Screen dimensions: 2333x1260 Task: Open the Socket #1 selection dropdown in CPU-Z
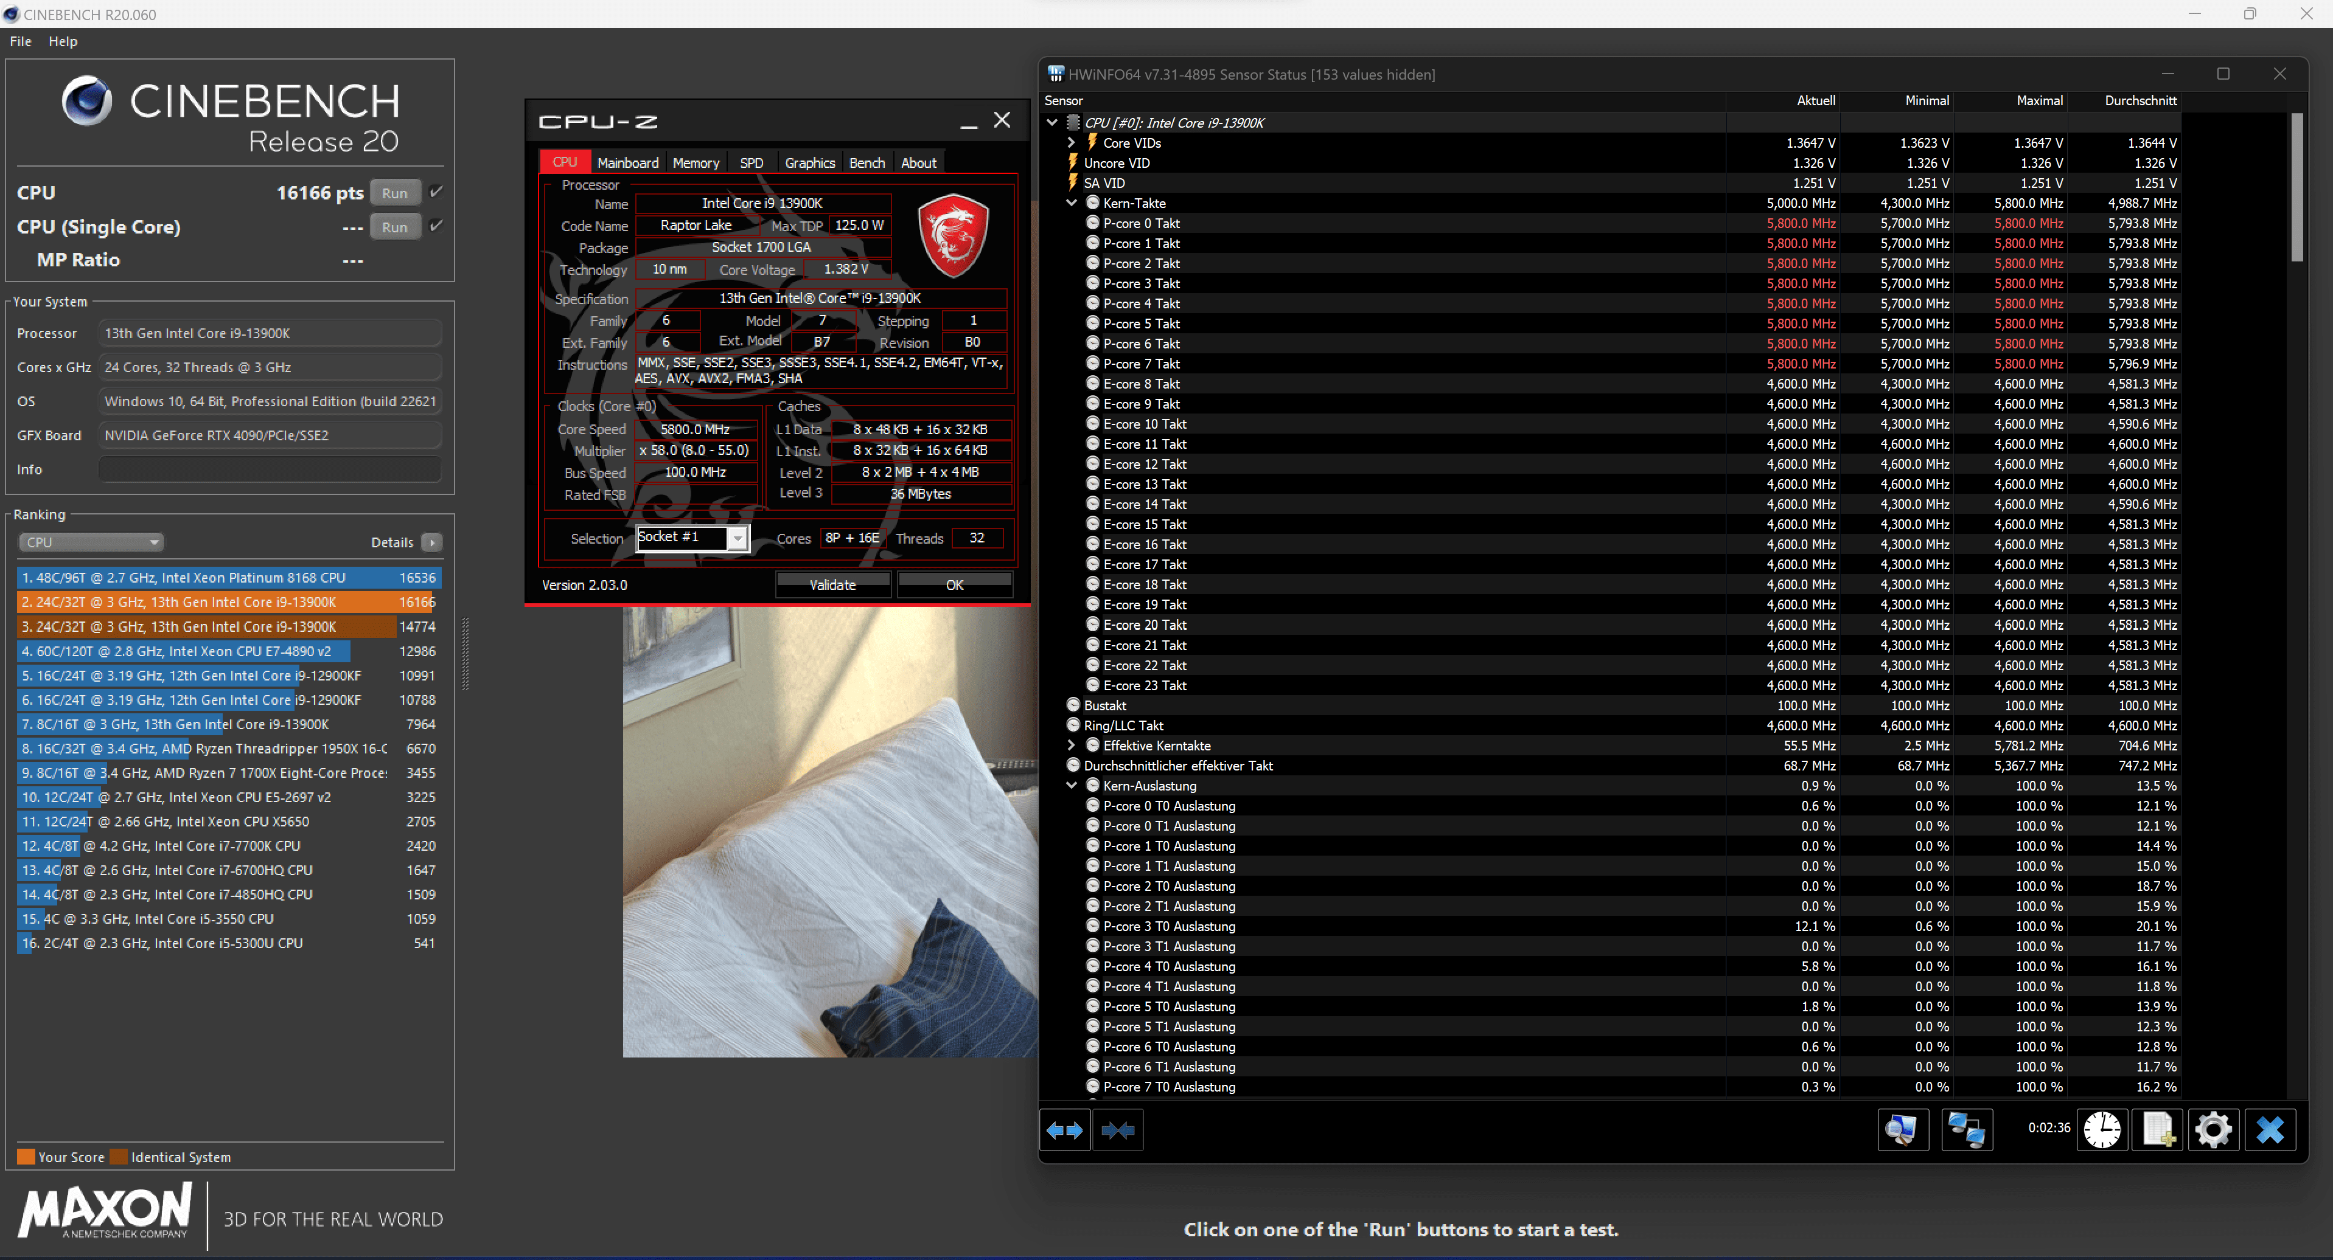pyautogui.click(x=738, y=539)
